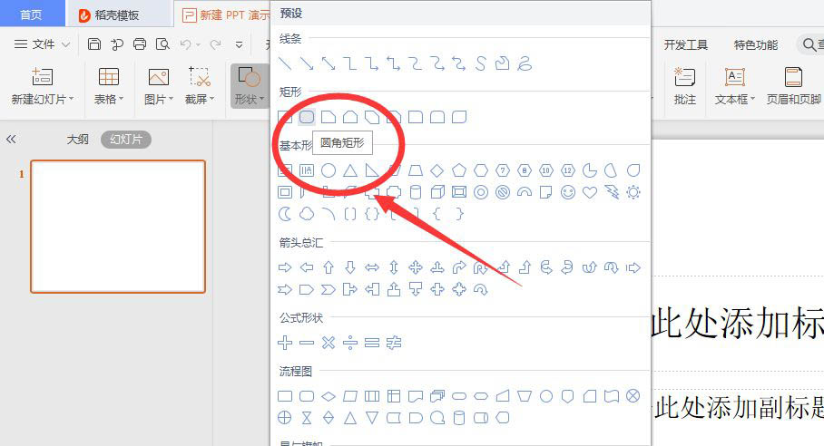
Task: Select the up arrow shape
Action: pos(329,267)
